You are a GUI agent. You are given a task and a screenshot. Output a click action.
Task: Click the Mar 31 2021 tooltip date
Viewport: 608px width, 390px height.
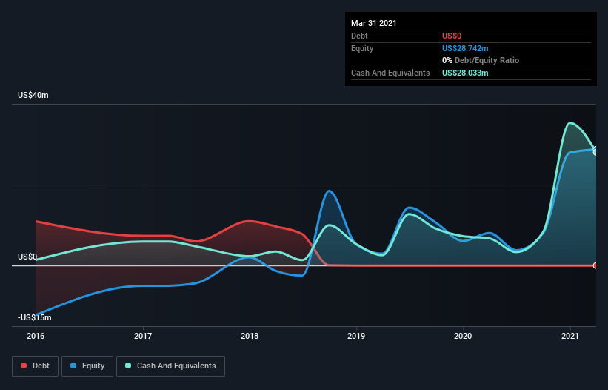374,23
